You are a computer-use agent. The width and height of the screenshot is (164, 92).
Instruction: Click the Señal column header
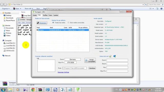[x=73, y=28]
